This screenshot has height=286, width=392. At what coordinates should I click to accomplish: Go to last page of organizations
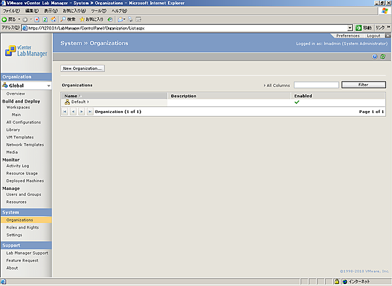coord(90,112)
